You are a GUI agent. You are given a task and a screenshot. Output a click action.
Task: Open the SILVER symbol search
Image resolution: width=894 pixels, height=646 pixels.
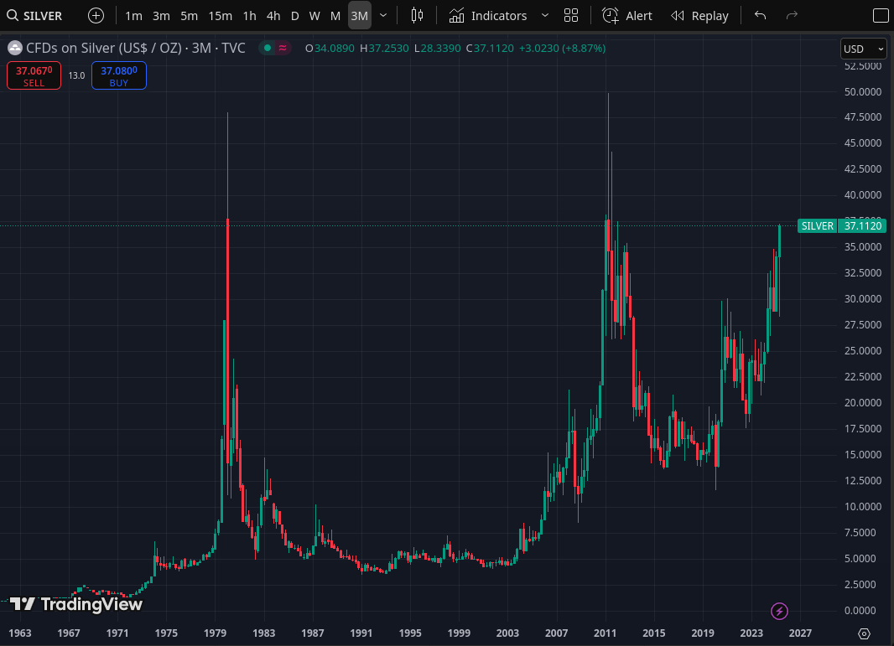(34, 15)
